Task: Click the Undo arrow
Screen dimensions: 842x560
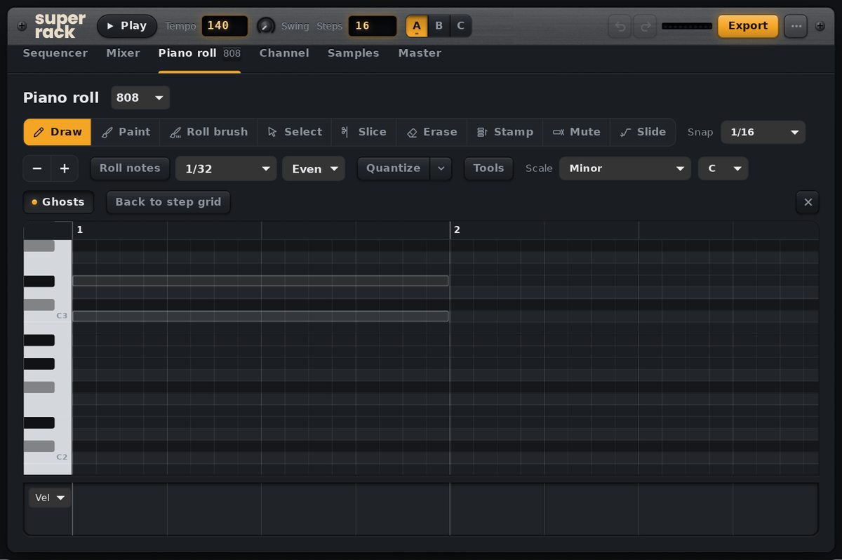Action: [620, 26]
